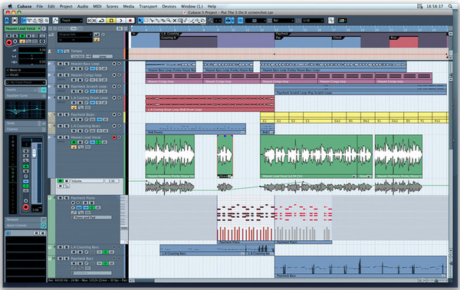The height and width of the screenshot is (290, 460).
Task: Click the Mono In input routing field
Action: 25,70
